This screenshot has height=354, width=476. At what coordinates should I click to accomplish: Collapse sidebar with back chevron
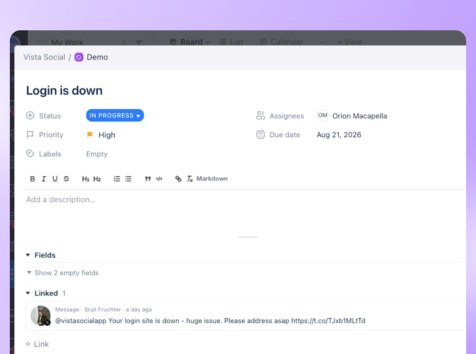tap(124, 42)
